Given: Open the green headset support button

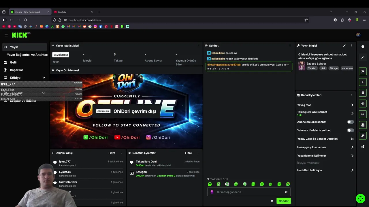Looking at the screenshot, I should point(360,198).
